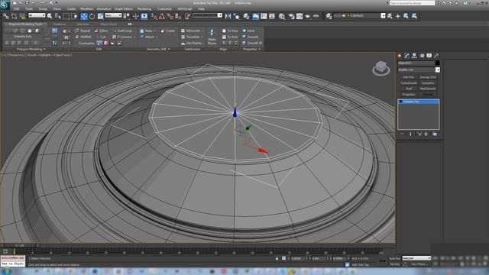Open the Modifiers menu

86,8
